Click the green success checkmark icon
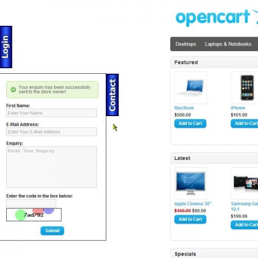Viewport: 258px width, 258px height. pos(13,89)
